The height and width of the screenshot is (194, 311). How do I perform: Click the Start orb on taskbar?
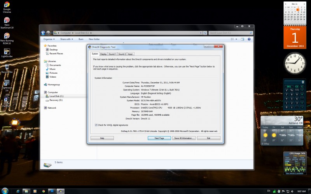[5, 191]
